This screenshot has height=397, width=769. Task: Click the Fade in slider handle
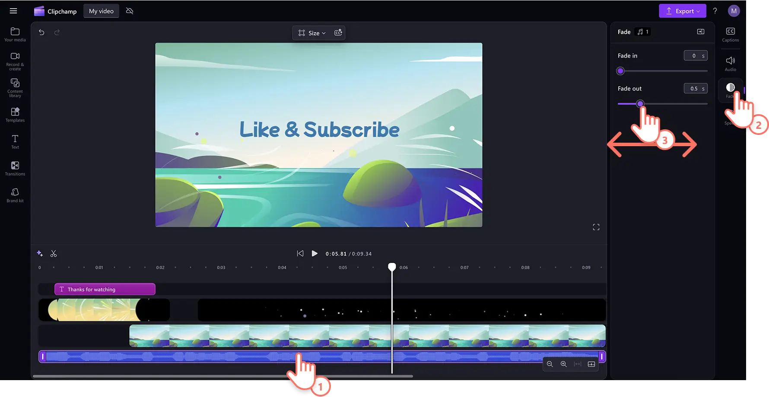coord(620,71)
